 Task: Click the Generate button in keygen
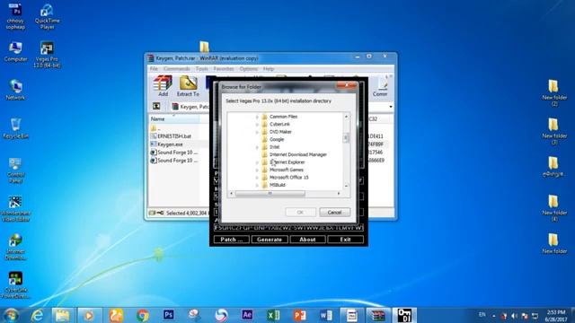point(270,240)
